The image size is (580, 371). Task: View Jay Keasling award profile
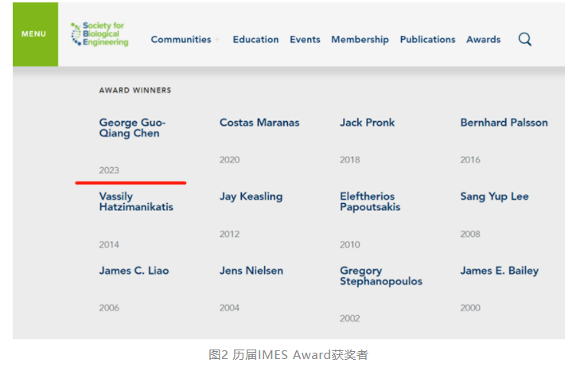[x=251, y=197]
